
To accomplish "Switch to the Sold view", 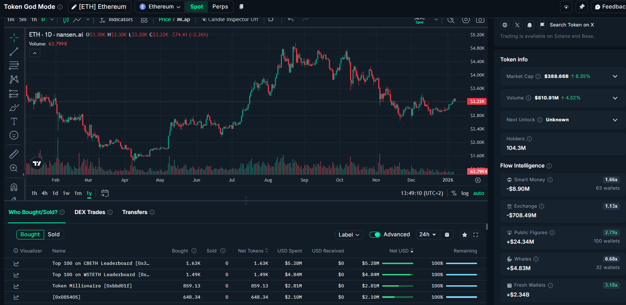I will point(54,234).
